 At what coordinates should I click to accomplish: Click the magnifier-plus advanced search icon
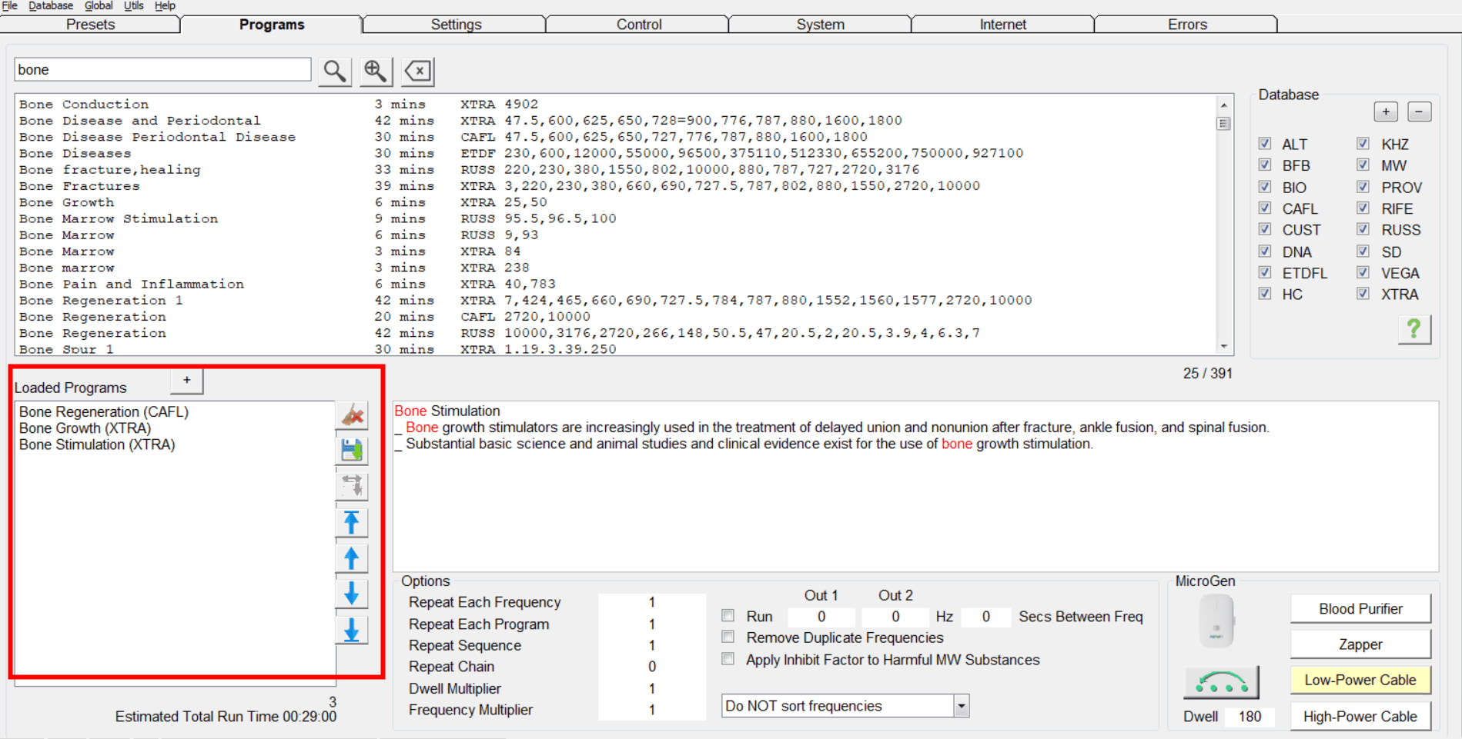click(x=376, y=71)
